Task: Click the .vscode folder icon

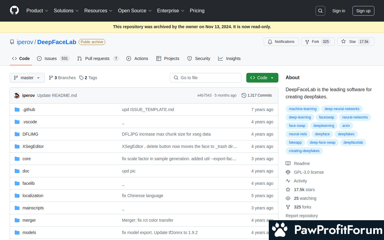Action: pos(17,122)
